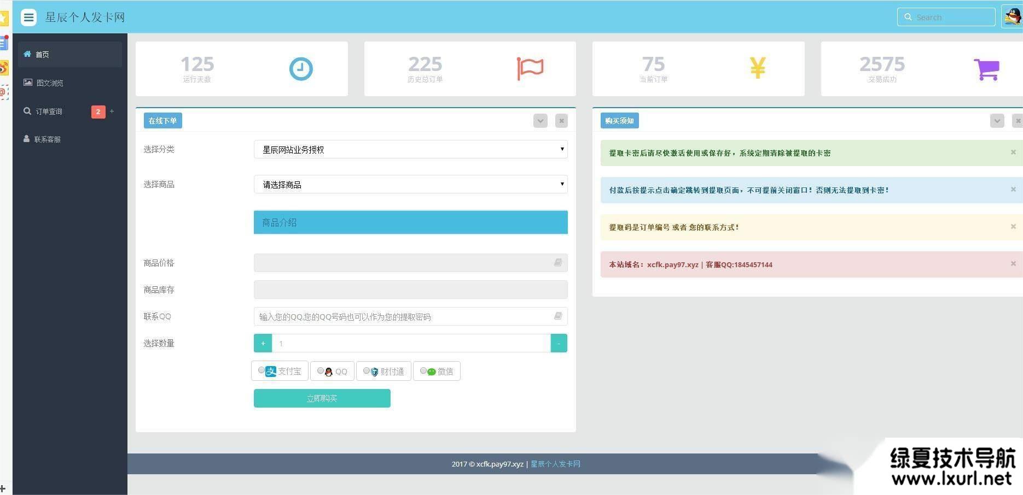The width and height of the screenshot is (1023, 495).
Task: Click the 星辰个人发卡网 site title
Action: (85, 17)
